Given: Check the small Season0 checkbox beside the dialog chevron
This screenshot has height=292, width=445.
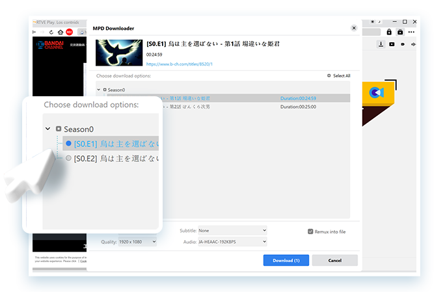Looking at the screenshot, I should pos(105,90).
